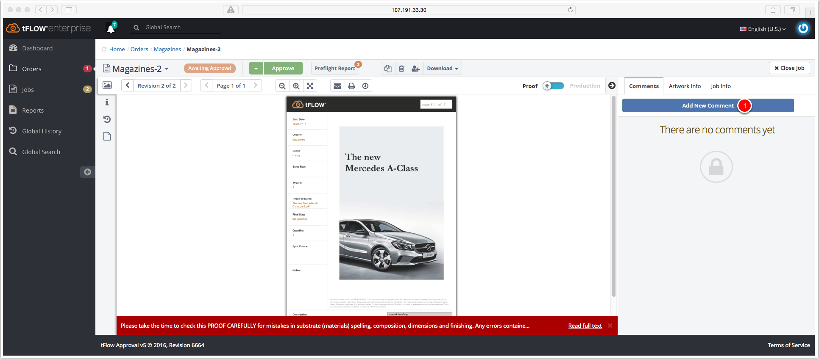Click the Global Search input field
This screenshot has width=819, height=359.
(x=176, y=28)
